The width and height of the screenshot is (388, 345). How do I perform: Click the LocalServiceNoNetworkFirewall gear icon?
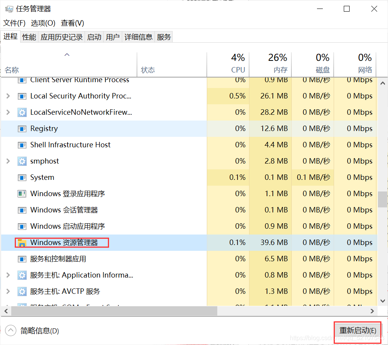[22, 112]
